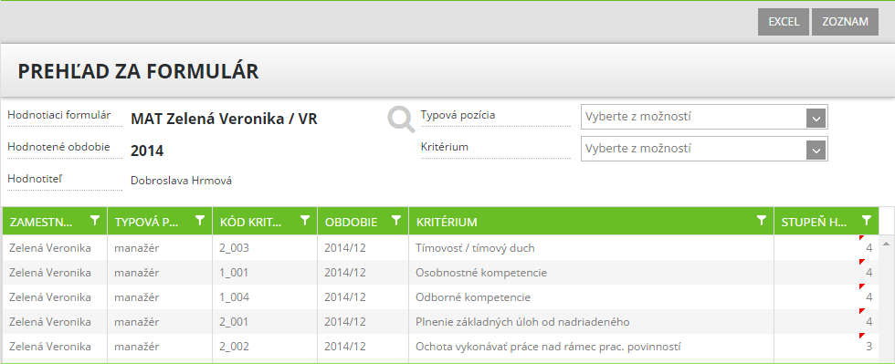The image size is (895, 364).
Task: Expand the Typová pozícia dropdown arrow
Action: [816, 119]
